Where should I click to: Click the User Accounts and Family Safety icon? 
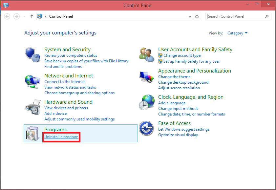click(x=146, y=53)
